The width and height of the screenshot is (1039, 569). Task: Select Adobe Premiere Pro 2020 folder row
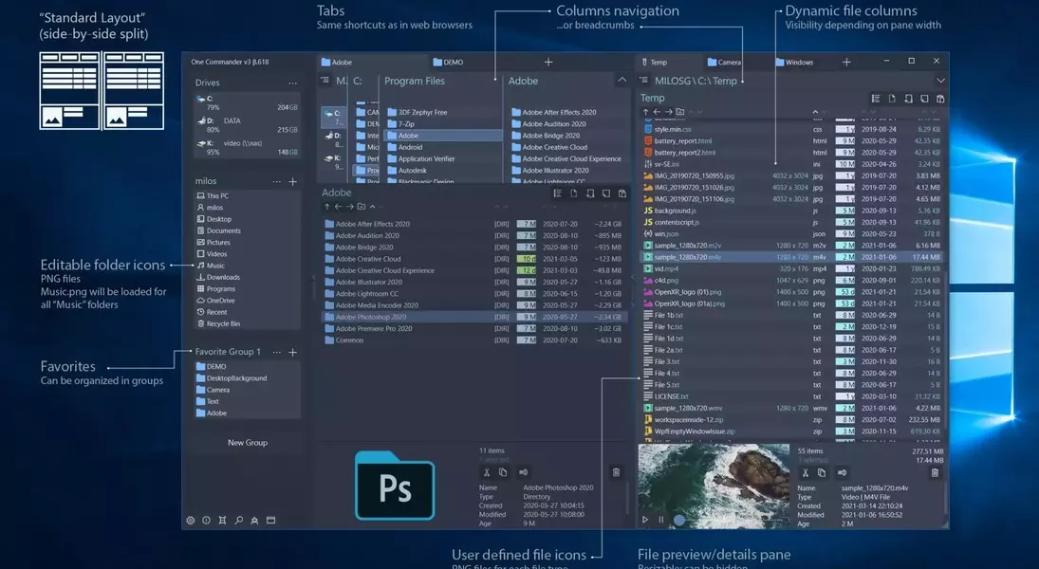[374, 328]
